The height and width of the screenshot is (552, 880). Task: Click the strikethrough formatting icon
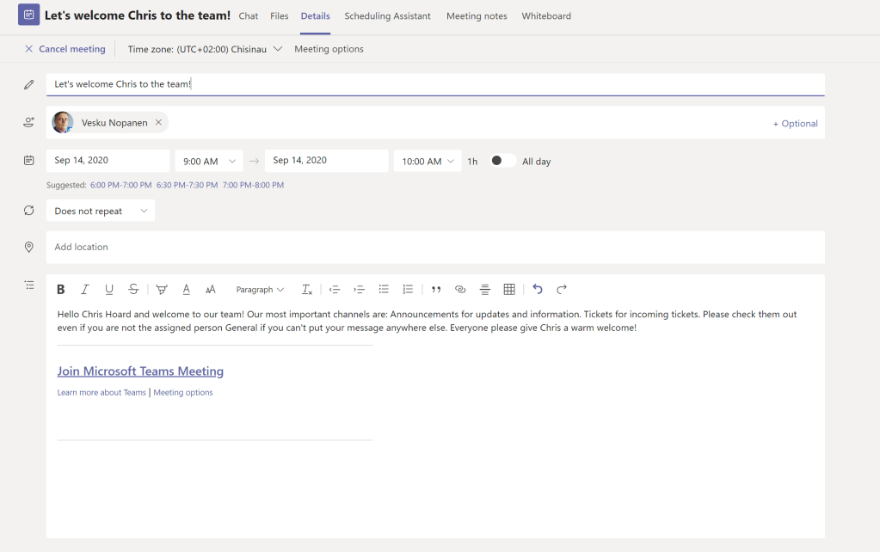(x=133, y=290)
